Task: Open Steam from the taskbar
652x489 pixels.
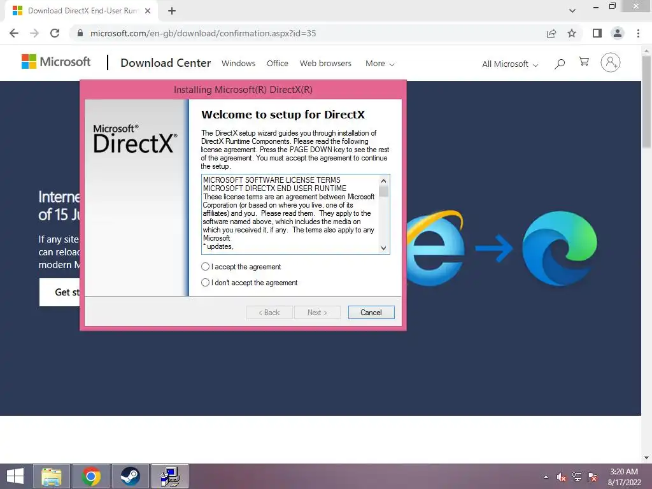Action: coord(130,476)
